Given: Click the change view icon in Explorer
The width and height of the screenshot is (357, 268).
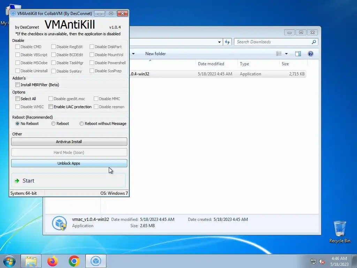Looking at the screenshot, I should tap(279, 54).
